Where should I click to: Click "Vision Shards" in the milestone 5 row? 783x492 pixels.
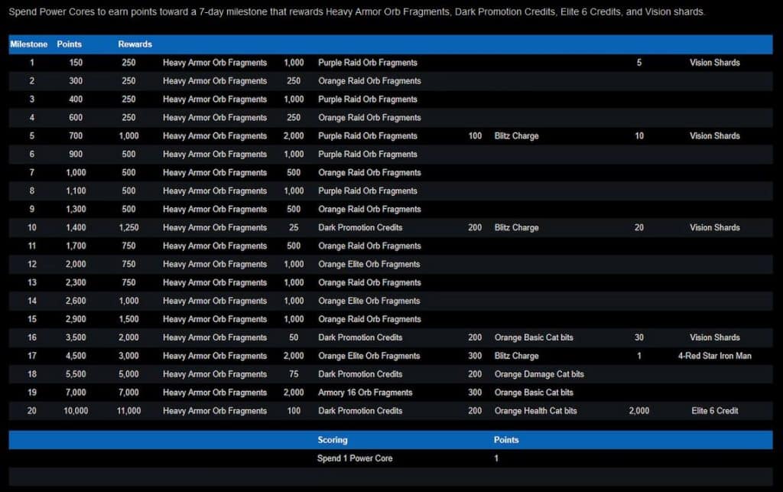715,136
